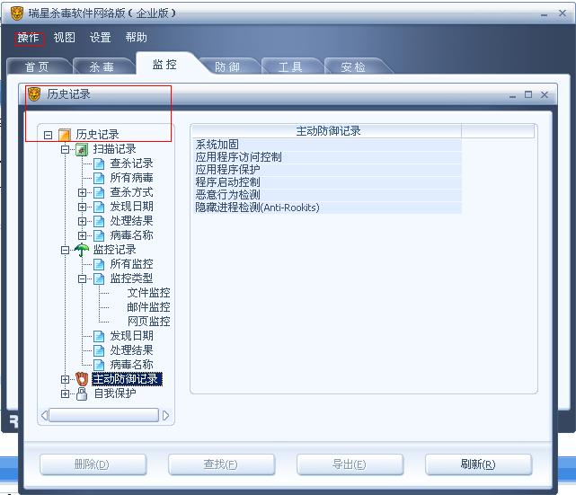Minimize the 历史记录 window
The height and width of the screenshot is (495, 576).
click(x=512, y=96)
